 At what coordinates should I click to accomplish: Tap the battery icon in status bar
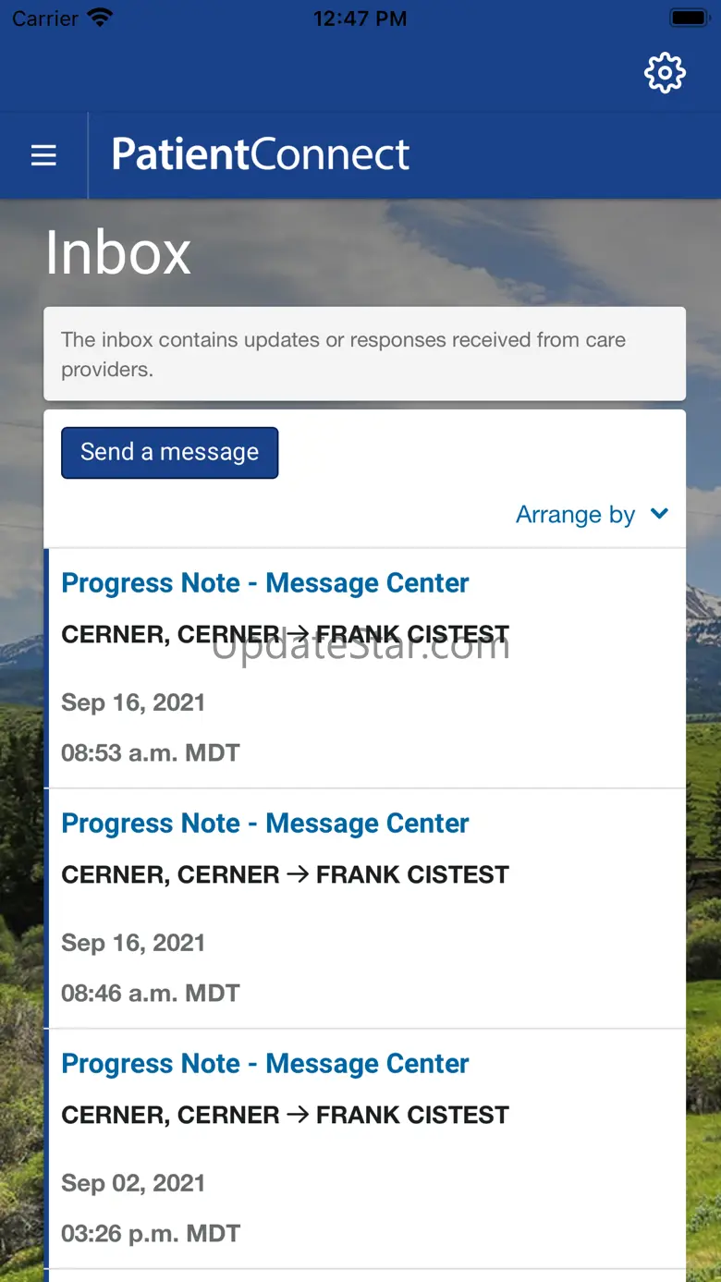tap(689, 18)
